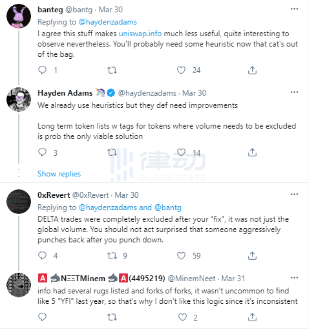
Task: Open more options menu on 0xRevert's tweet
Action: coord(294,195)
